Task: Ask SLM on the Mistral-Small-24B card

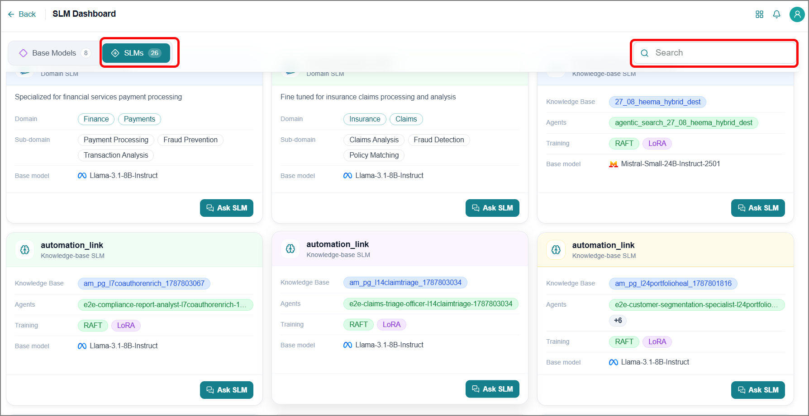Action: pyautogui.click(x=758, y=208)
